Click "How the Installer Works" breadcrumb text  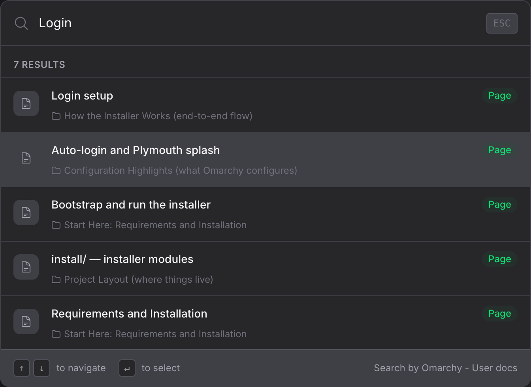click(x=158, y=116)
